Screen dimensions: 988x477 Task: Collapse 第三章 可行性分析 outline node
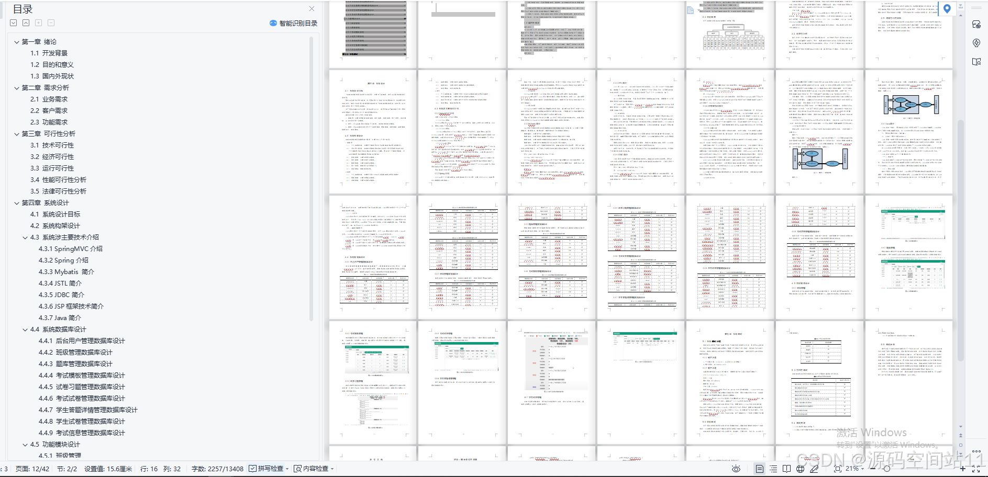(x=17, y=134)
